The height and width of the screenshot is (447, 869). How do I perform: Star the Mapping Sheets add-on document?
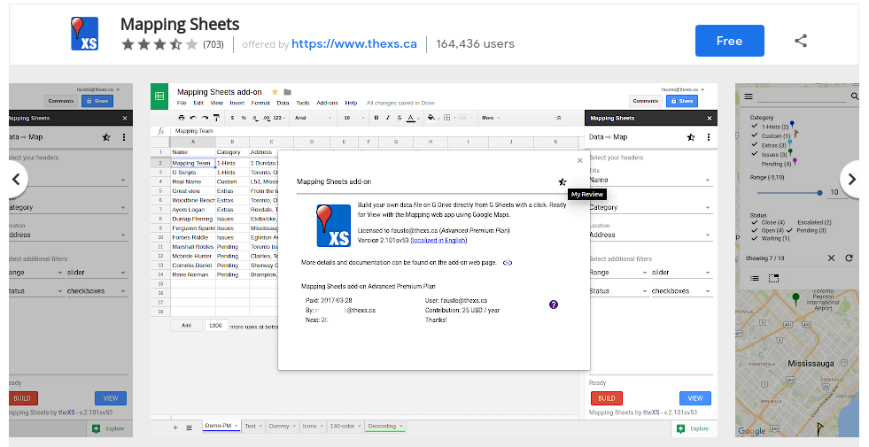pos(275,92)
